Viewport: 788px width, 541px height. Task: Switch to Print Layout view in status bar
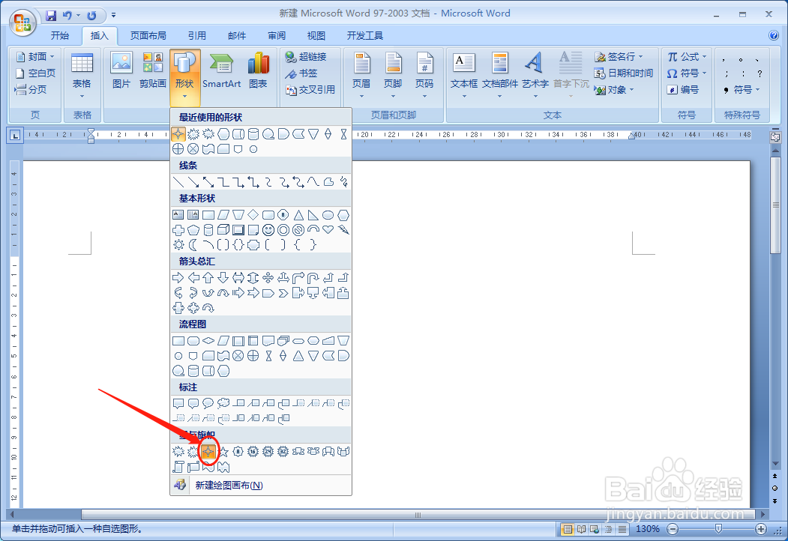coord(568,529)
